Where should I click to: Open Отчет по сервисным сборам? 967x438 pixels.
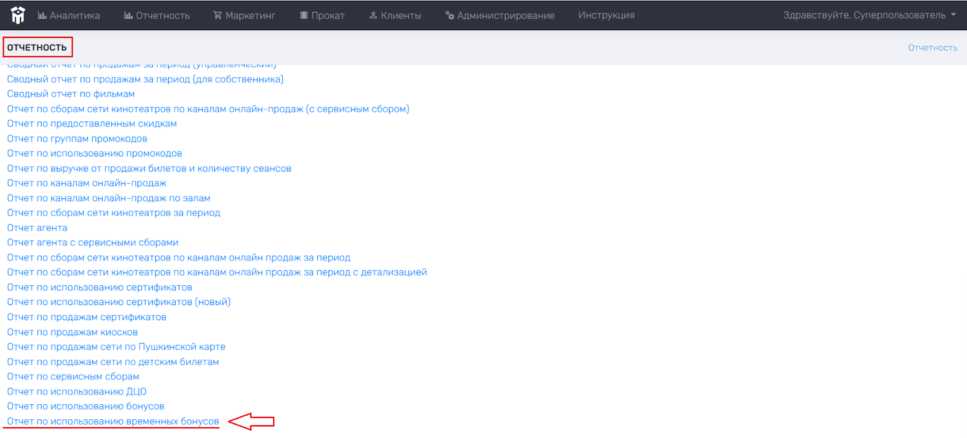73,376
